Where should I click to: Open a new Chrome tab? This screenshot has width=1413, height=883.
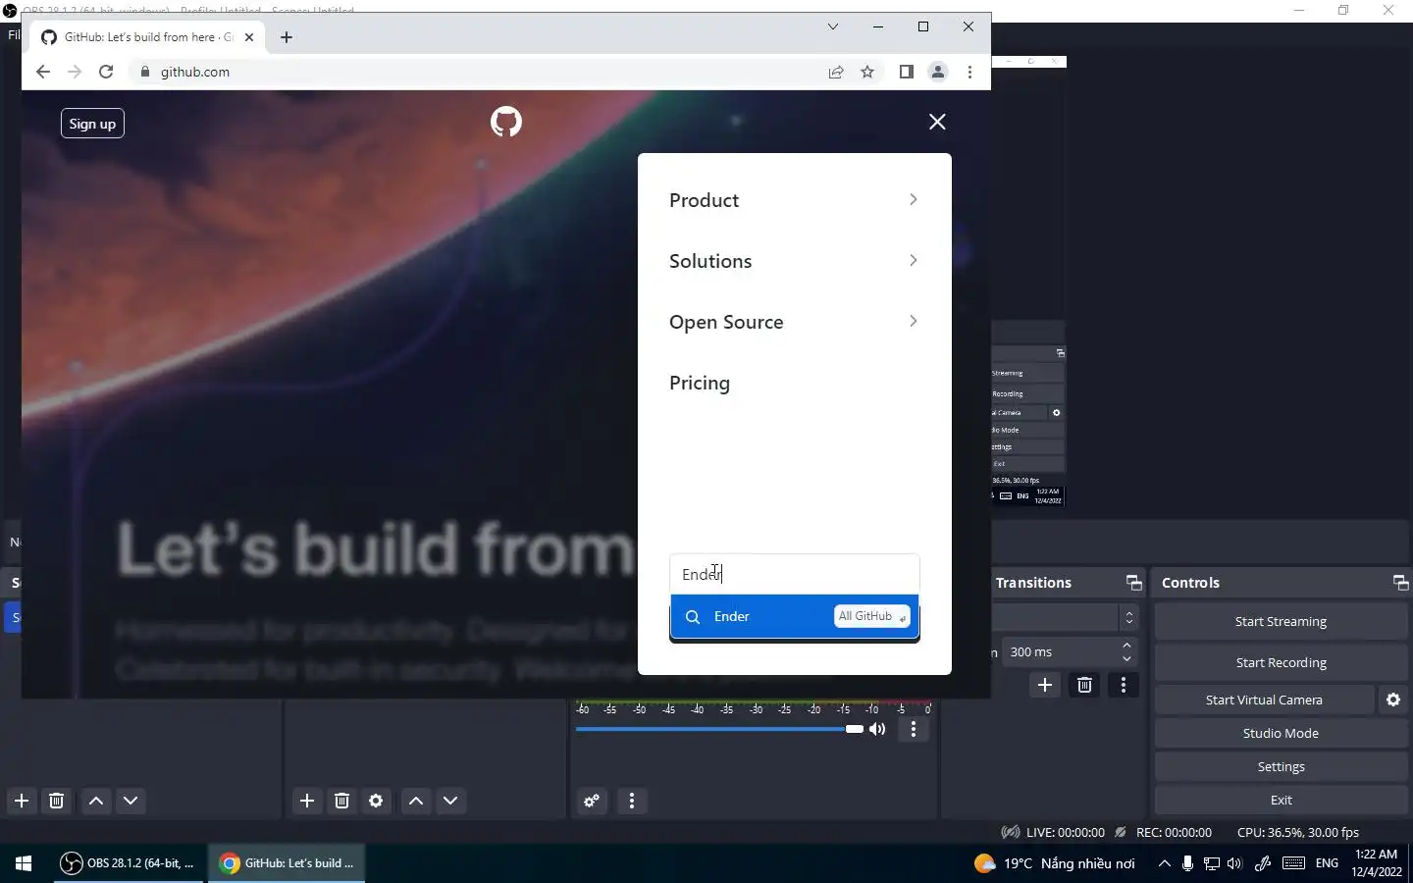click(287, 37)
